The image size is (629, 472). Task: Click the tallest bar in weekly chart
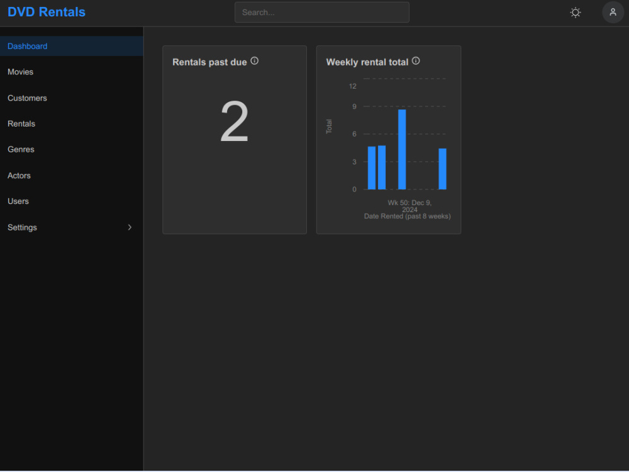coord(402,149)
